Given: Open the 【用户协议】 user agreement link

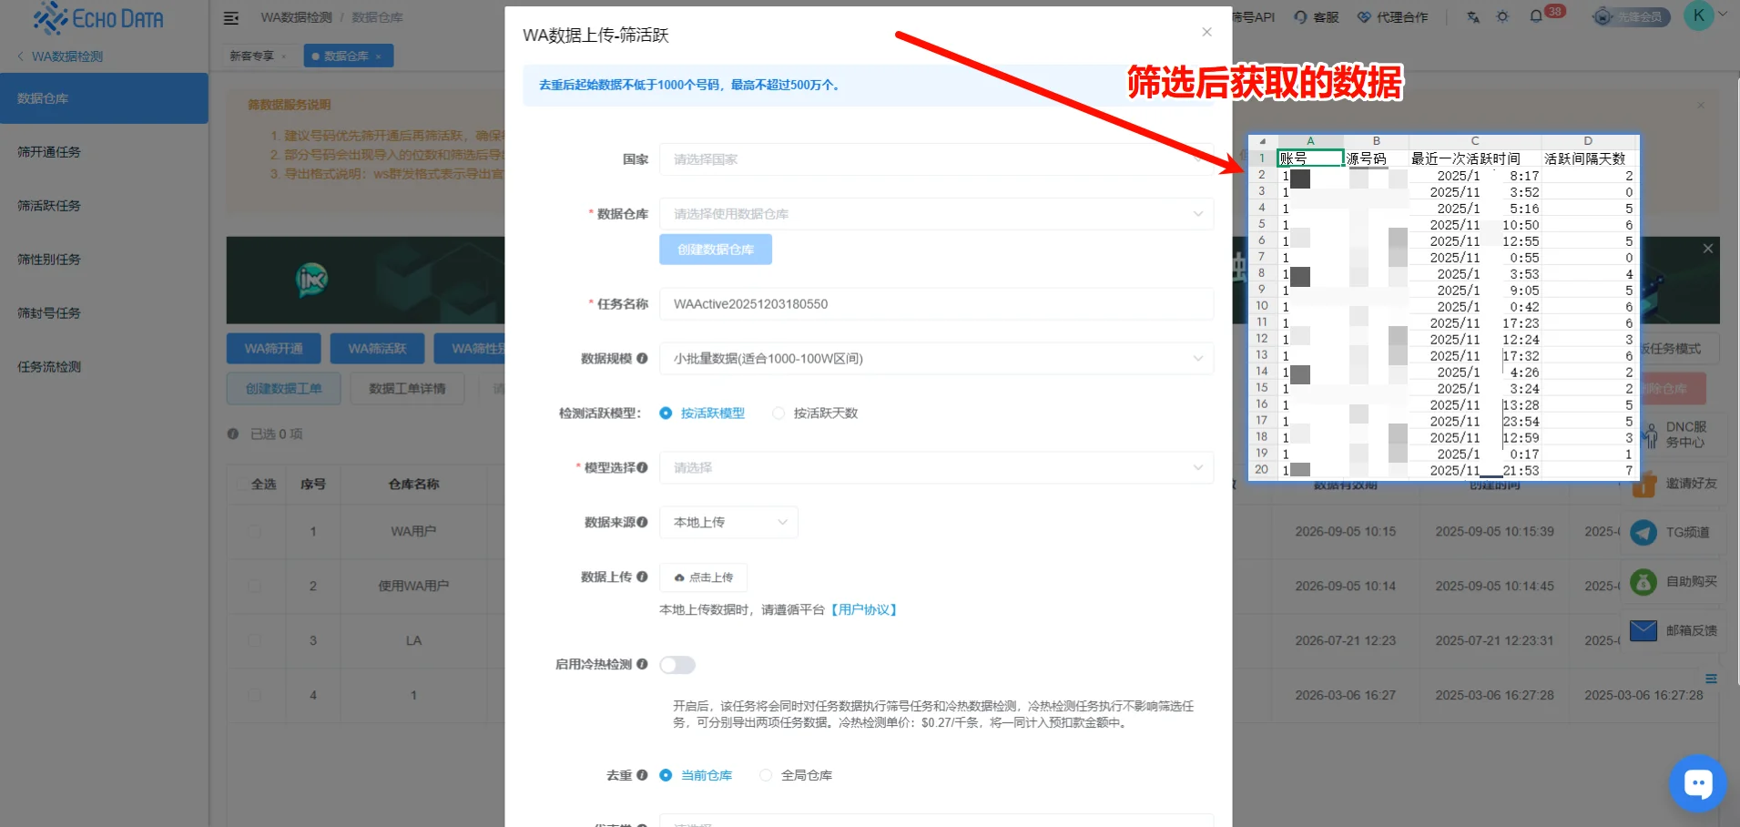Looking at the screenshot, I should coord(864,608).
